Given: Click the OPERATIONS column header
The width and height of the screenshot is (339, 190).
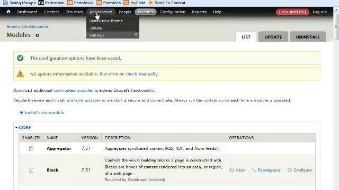Looking at the screenshot, I should pyautogui.click(x=242, y=138).
